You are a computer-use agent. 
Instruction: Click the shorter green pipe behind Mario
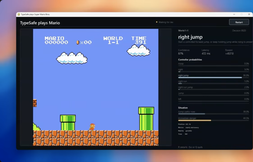pyautogui.click(x=68, y=123)
